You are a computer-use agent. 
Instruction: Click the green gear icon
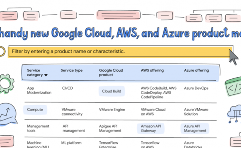[6, 84]
